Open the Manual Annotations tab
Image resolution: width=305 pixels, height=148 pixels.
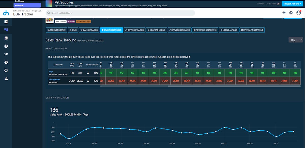click(x=252, y=30)
